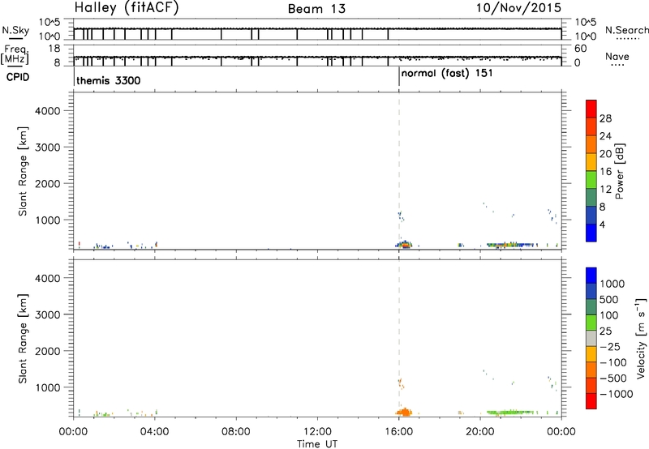The image size is (649, 449).
Task: Click the 'Velocity [m s⁻¹]' color bar label
Action: point(640,338)
